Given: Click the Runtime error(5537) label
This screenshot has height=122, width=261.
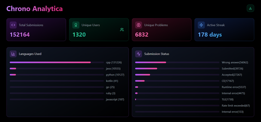Looking at the screenshot, I should (234, 87).
